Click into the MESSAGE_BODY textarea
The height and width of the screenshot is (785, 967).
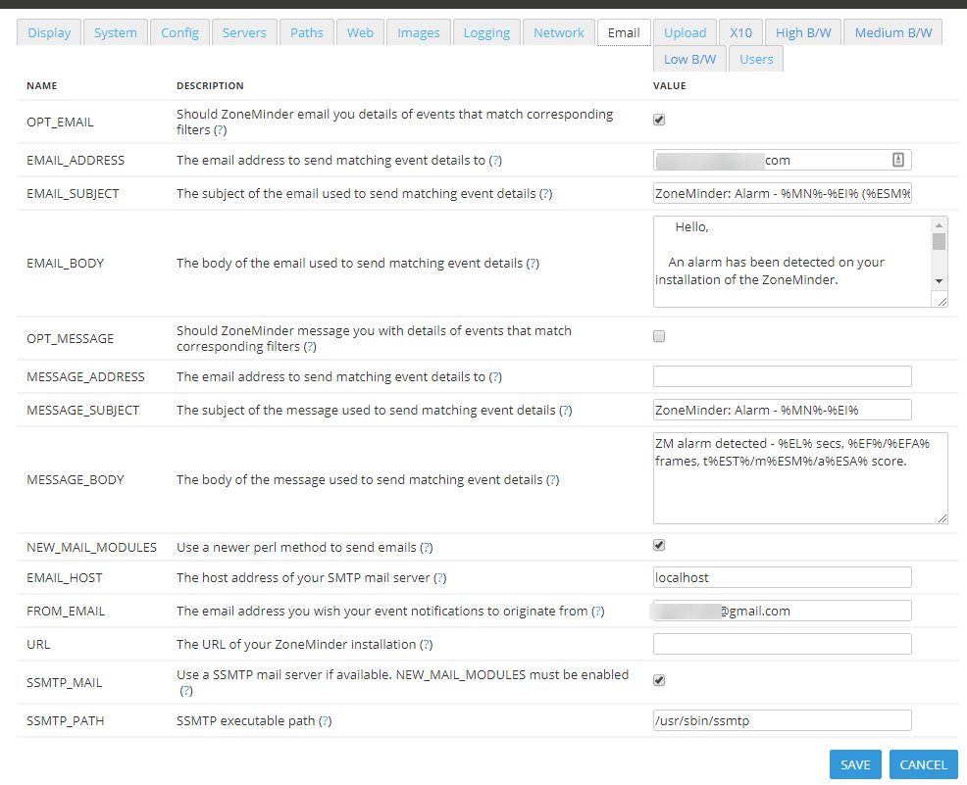(800, 478)
